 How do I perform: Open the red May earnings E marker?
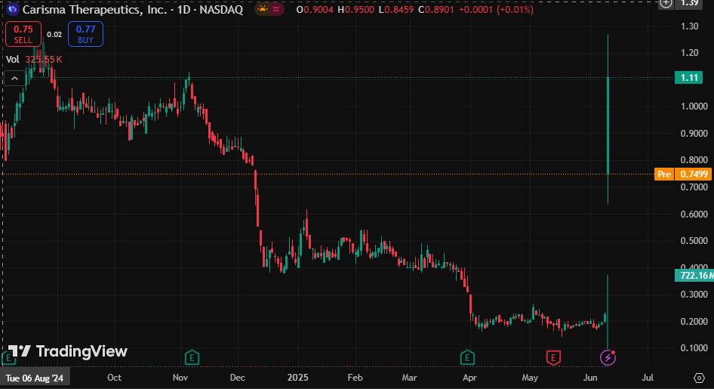pyautogui.click(x=553, y=358)
